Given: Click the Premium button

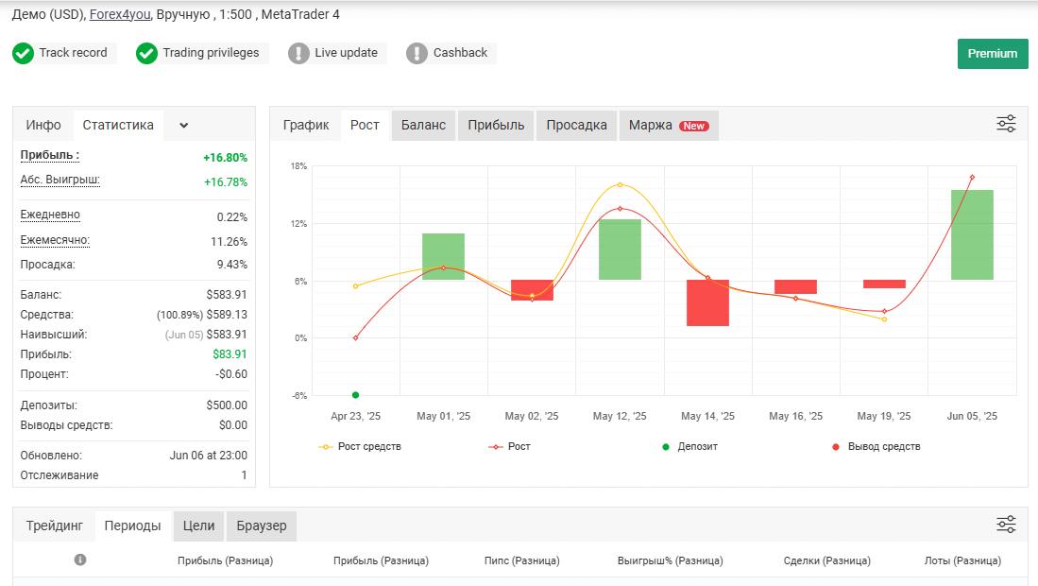Looking at the screenshot, I should [x=993, y=54].
